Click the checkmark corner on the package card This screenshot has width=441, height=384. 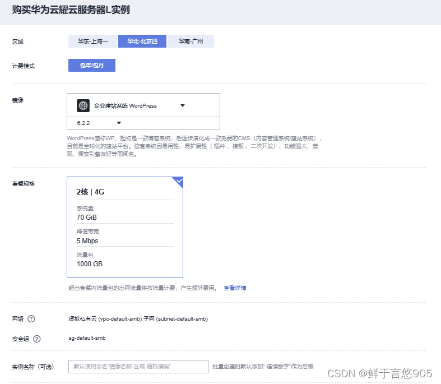(x=179, y=182)
